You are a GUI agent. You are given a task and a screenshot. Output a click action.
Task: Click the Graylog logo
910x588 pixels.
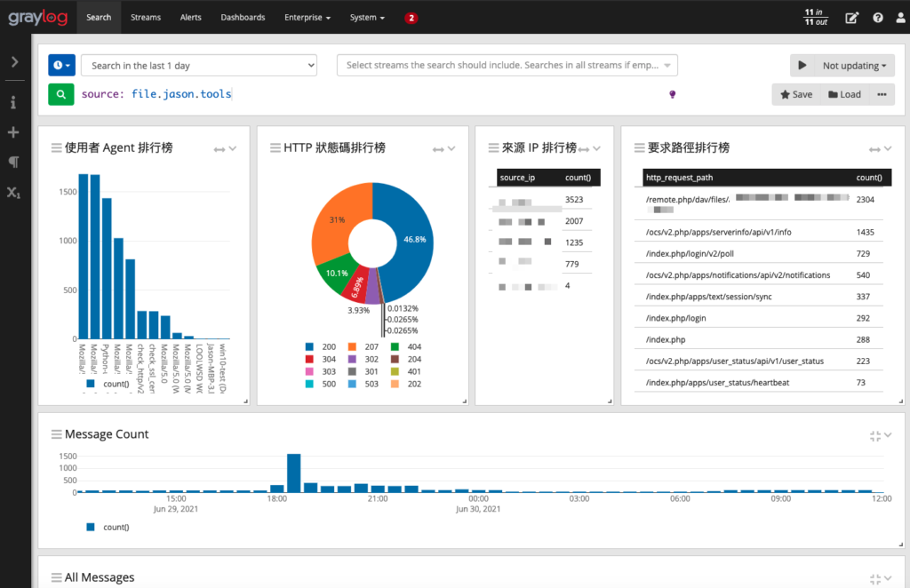click(37, 18)
